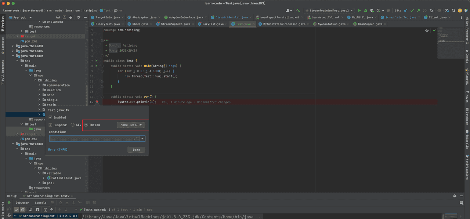The image size is (470, 219).
Task: Click the Build project hammer icon
Action: pyautogui.click(x=298, y=11)
